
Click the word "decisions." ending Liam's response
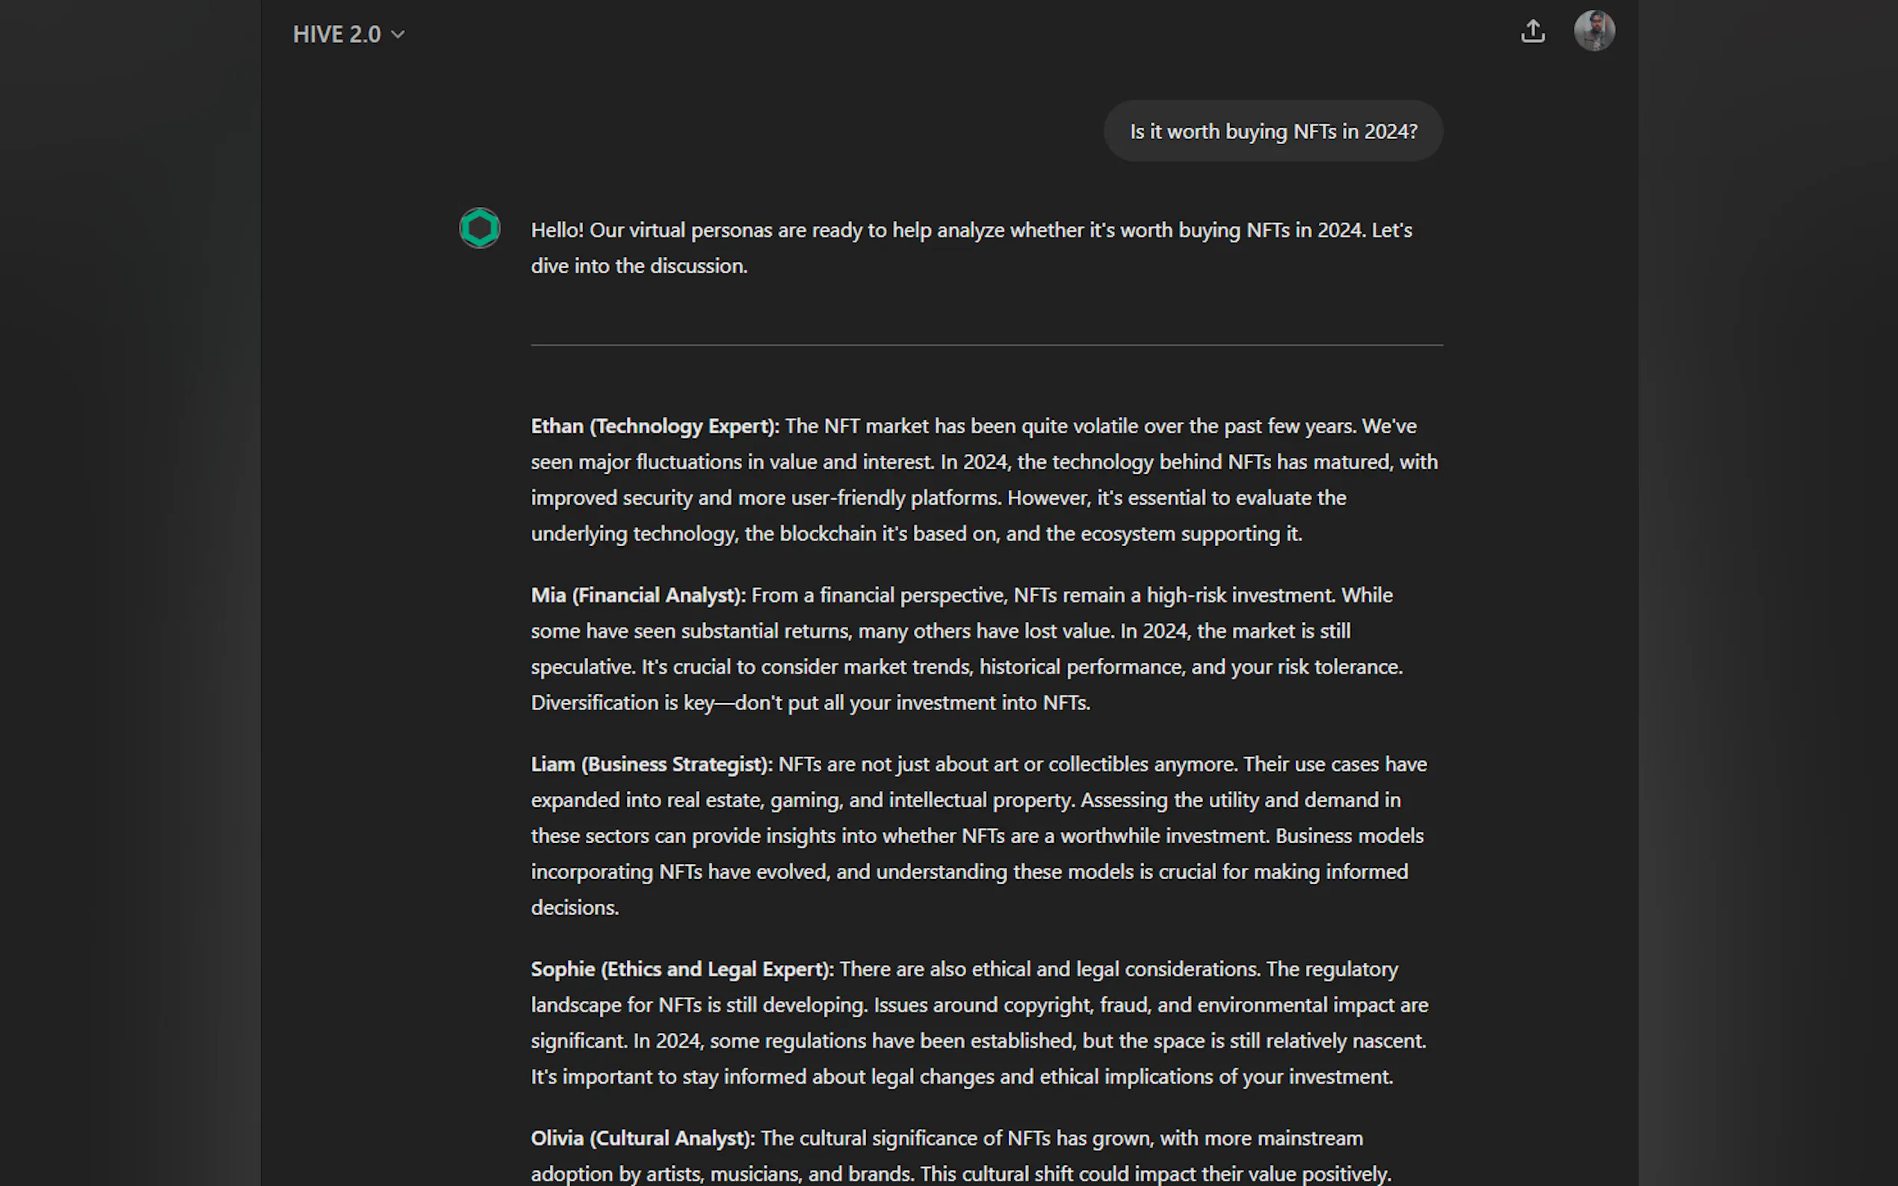coord(575,908)
